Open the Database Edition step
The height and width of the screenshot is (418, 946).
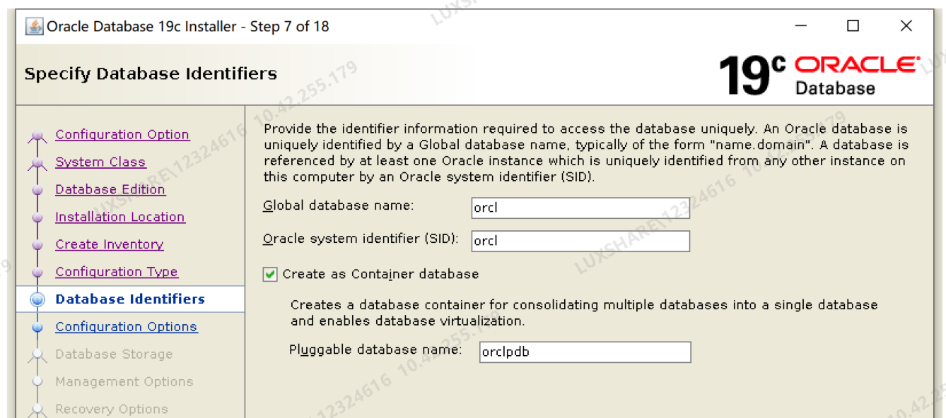click(110, 189)
